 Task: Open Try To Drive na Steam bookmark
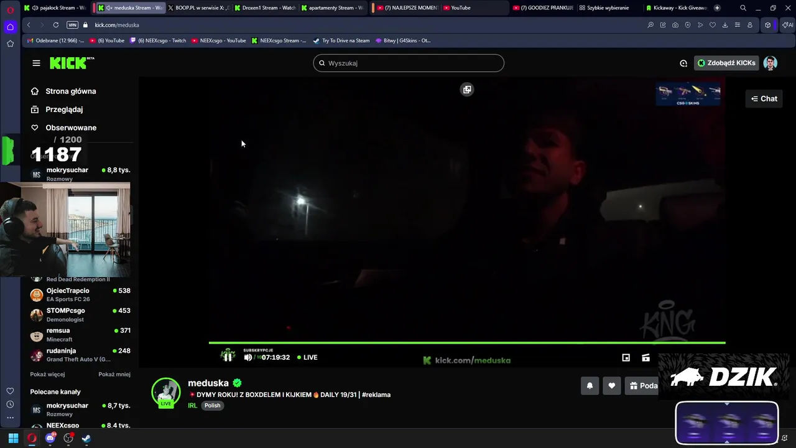coord(341,40)
